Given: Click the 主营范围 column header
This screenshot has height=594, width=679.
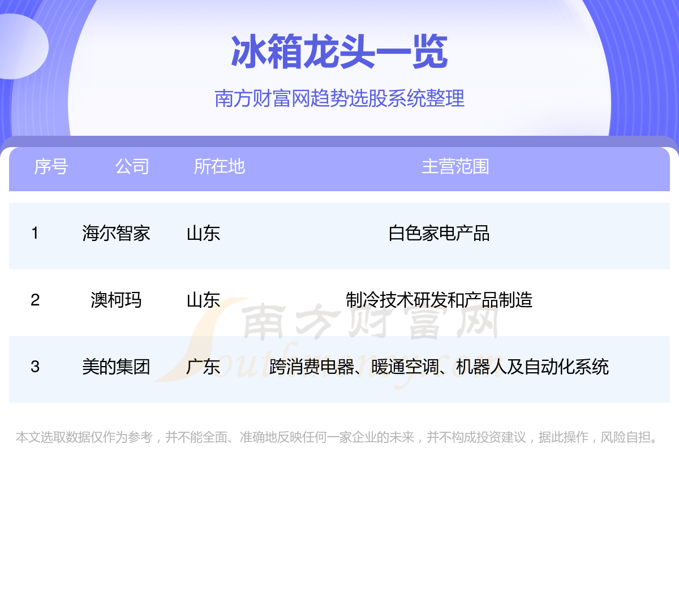Looking at the screenshot, I should 455,166.
